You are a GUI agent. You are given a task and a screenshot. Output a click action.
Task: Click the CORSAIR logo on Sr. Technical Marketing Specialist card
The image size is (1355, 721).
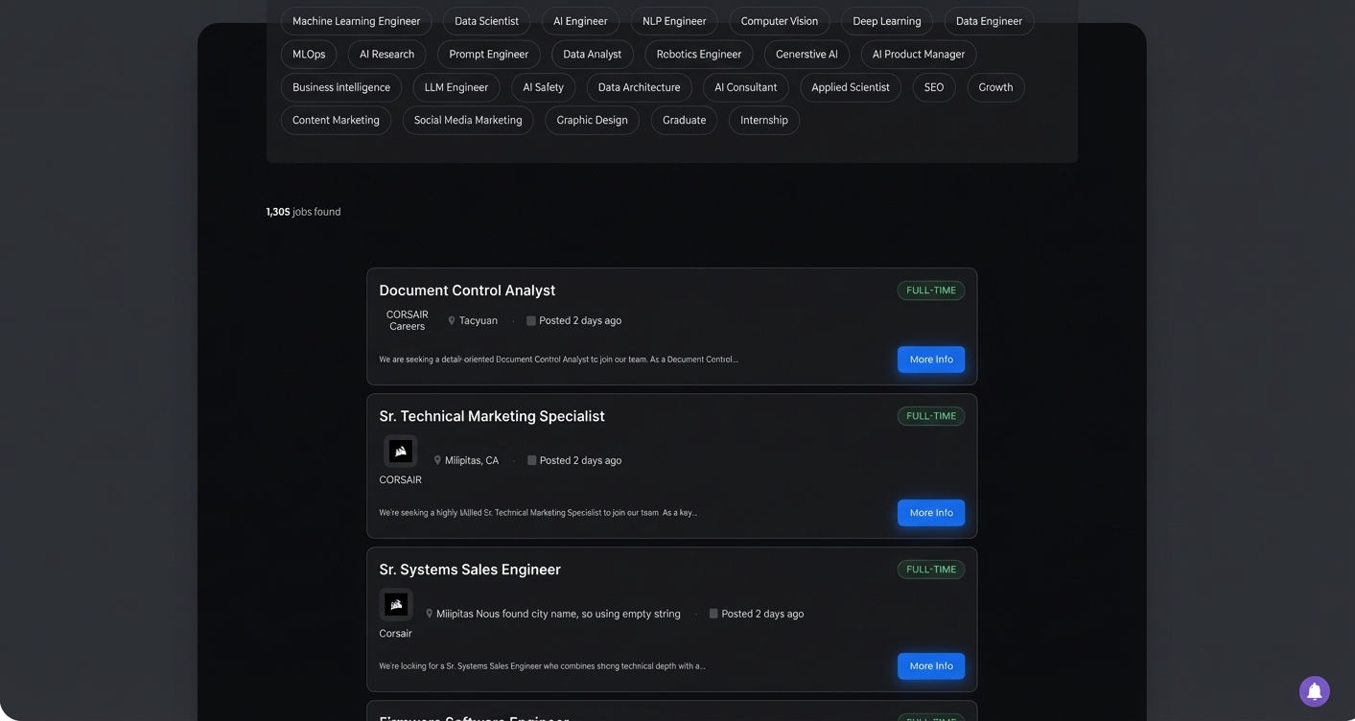pos(400,451)
